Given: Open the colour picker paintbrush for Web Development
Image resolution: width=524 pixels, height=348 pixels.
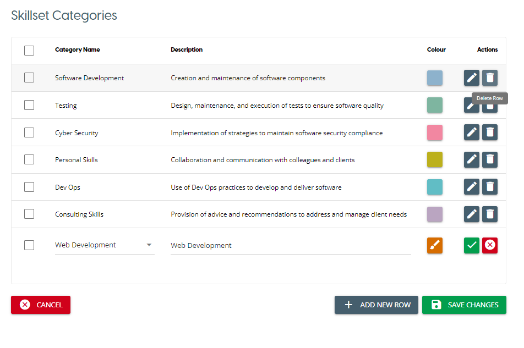Looking at the screenshot, I should 435,245.
